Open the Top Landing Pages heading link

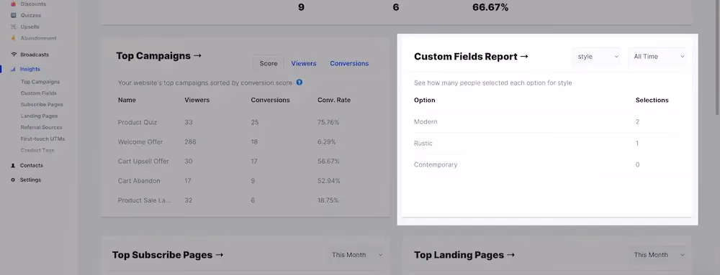coord(464,255)
